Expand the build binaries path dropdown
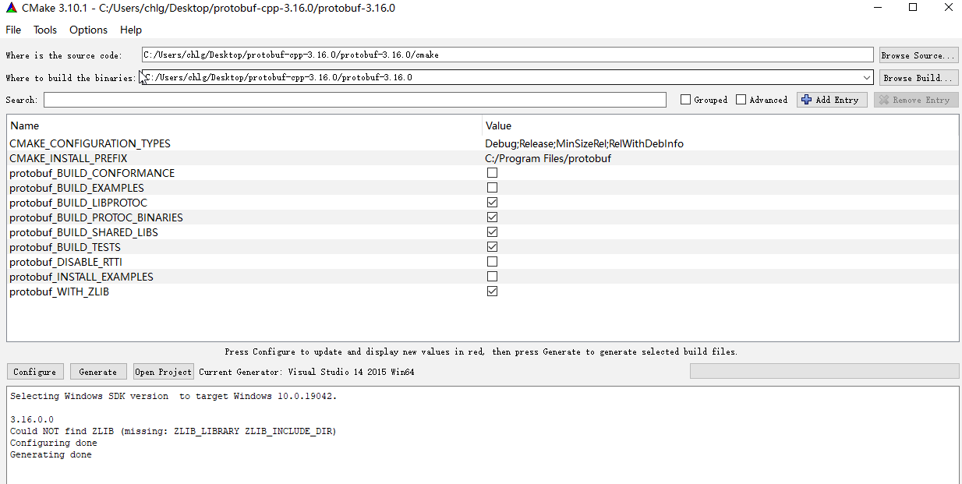Viewport: 962px width, 484px height. tap(867, 77)
